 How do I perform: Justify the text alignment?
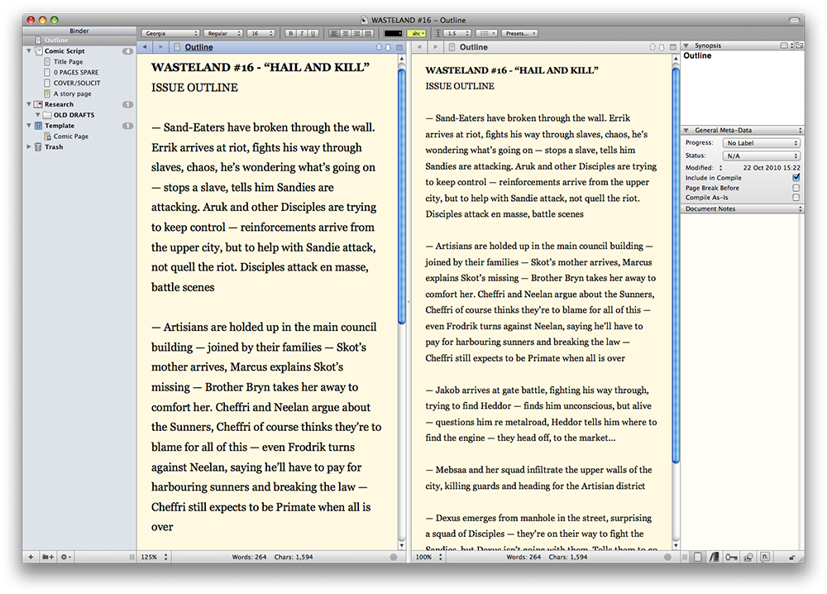(367, 34)
